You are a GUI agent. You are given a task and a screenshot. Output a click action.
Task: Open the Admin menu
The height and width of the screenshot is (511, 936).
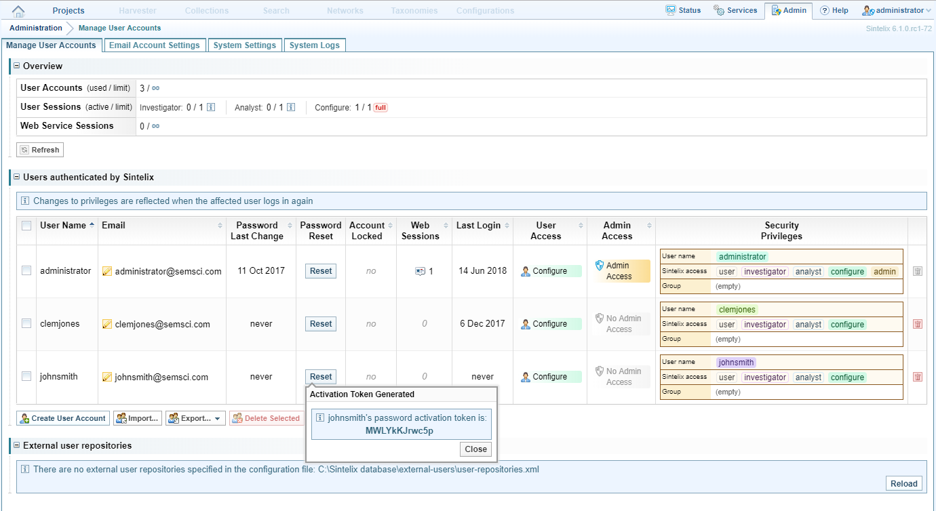[788, 10]
